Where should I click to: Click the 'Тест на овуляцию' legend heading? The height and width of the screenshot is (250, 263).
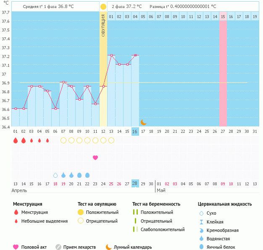(x=97, y=204)
